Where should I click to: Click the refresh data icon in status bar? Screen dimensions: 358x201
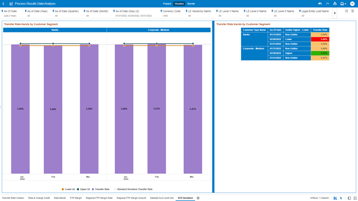pyautogui.click(x=341, y=198)
